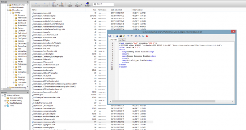
Task: Click the Save icon in plist editor
Action: tap(110, 36)
